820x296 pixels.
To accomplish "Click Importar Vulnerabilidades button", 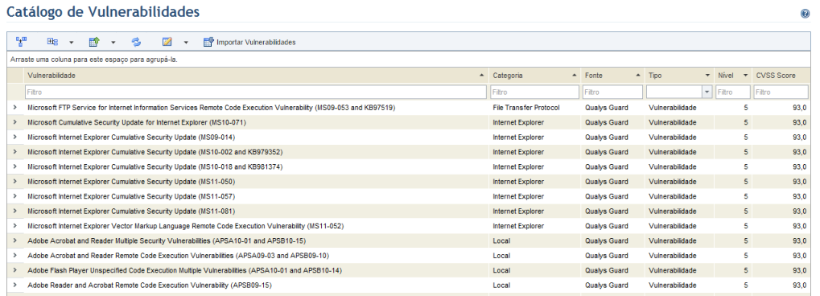I will click(249, 42).
